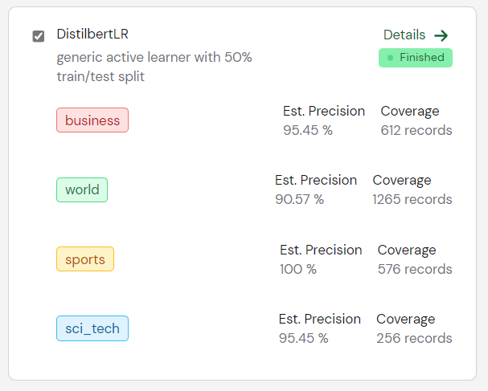Screen dimensions: 488x391
Task: Click the Details arrow icon
Action: pyautogui.click(x=441, y=35)
